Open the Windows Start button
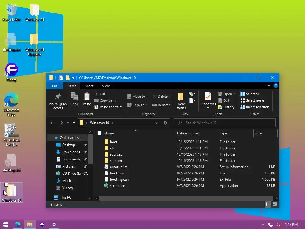This screenshot has height=229, width=305. point(5,225)
